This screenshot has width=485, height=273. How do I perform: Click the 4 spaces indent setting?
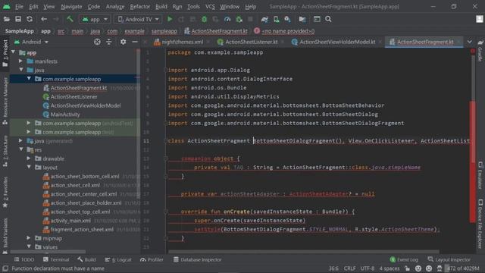pos(390,268)
